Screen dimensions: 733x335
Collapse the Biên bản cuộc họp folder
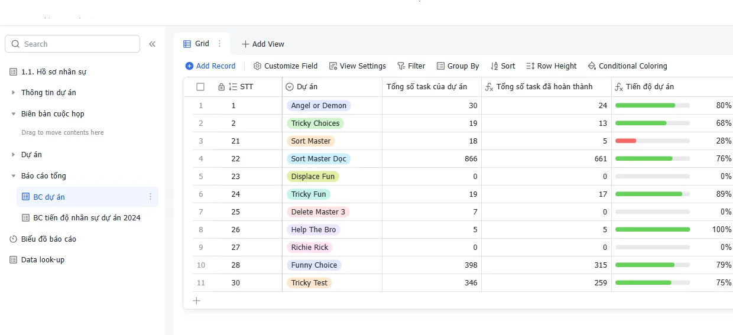click(14, 114)
